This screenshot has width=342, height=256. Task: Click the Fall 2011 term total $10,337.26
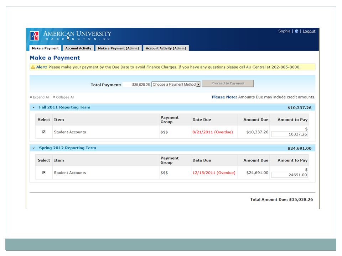tap(300, 107)
